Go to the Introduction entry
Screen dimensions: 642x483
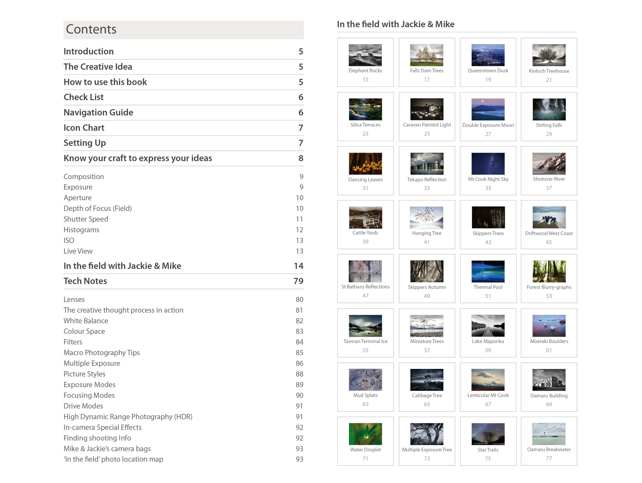click(183, 51)
